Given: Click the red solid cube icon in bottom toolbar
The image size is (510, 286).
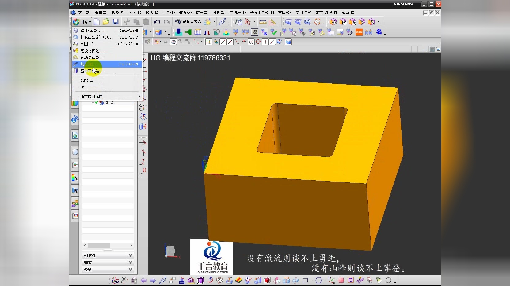Looking at the screenshot, I should coord(267,280).
